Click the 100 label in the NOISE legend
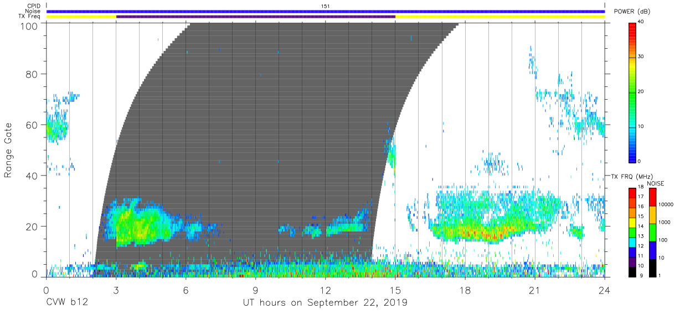 coord(663,240)
